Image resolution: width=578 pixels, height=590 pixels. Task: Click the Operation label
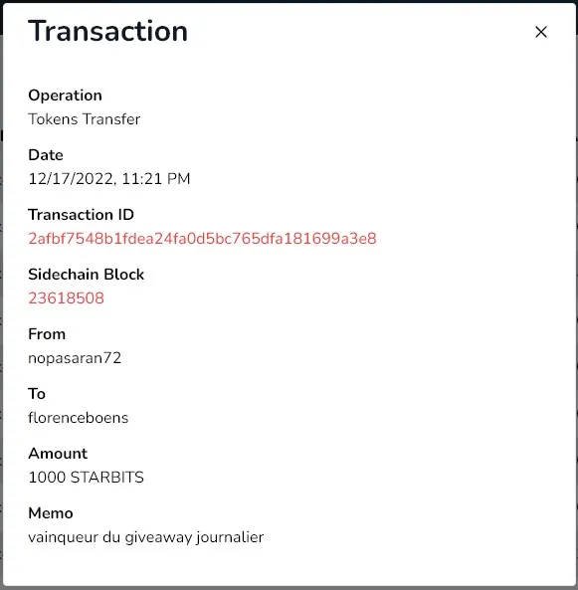pyautogui.click(x=65, y=96)
